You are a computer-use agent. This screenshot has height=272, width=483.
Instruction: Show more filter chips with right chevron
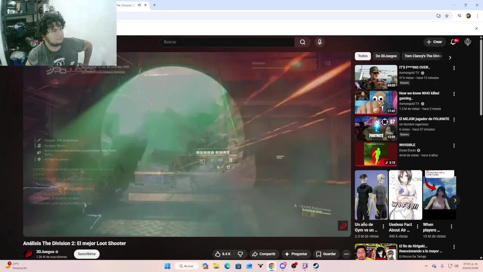tap(450, 57)
